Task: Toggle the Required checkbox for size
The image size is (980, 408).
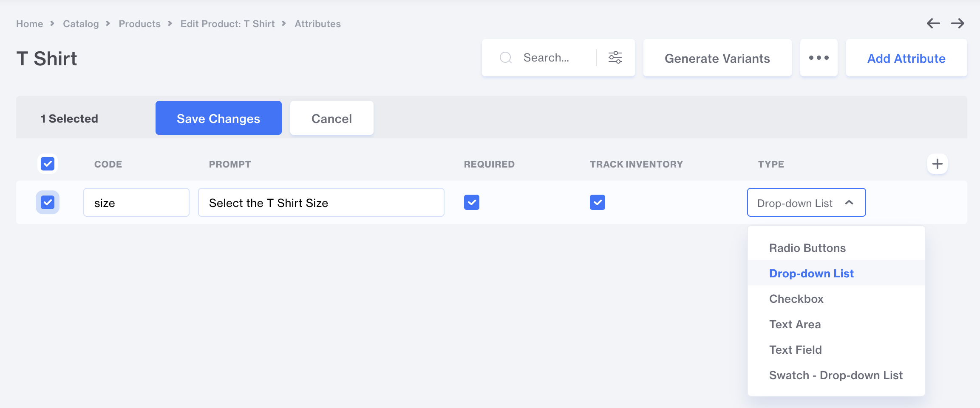Action: (472, 202)
